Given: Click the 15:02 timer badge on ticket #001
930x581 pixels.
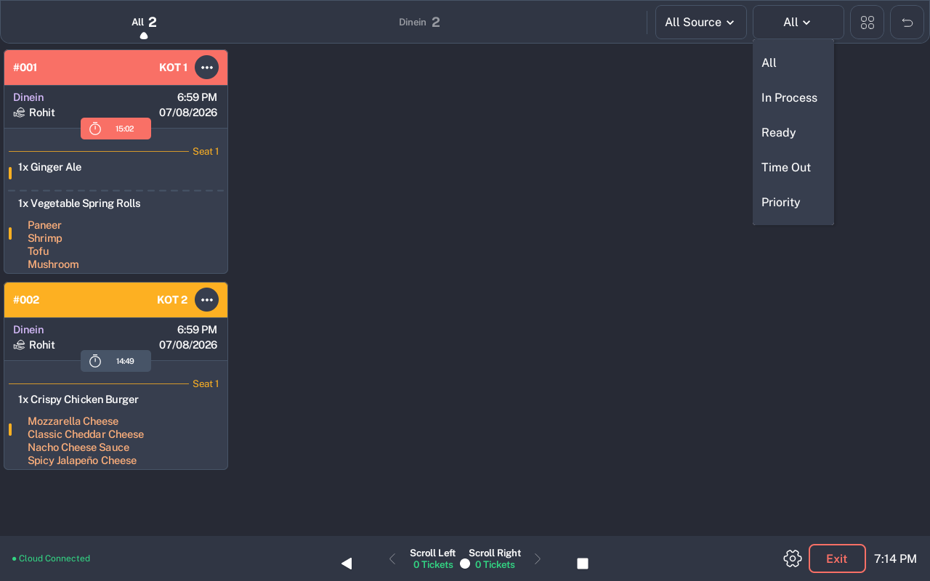Looking at the screenshot, I should pyautogui.click(x=116, y=129).
